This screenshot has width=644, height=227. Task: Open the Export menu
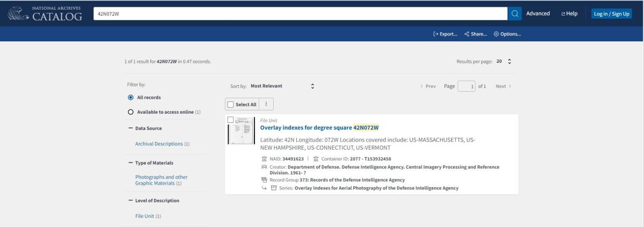pos(445,34)
